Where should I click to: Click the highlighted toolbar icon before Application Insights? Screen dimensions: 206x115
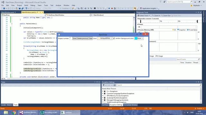[135, 9]
